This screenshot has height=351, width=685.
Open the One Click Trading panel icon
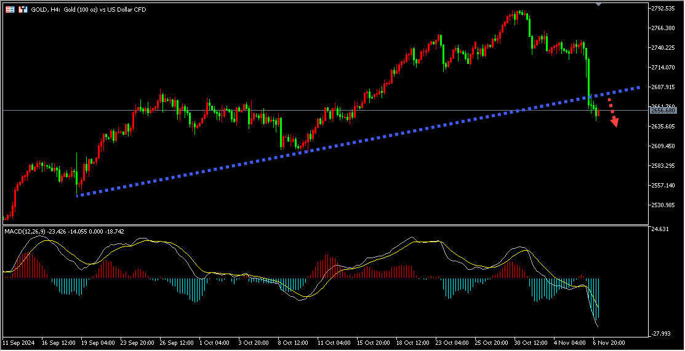(10, 10)
